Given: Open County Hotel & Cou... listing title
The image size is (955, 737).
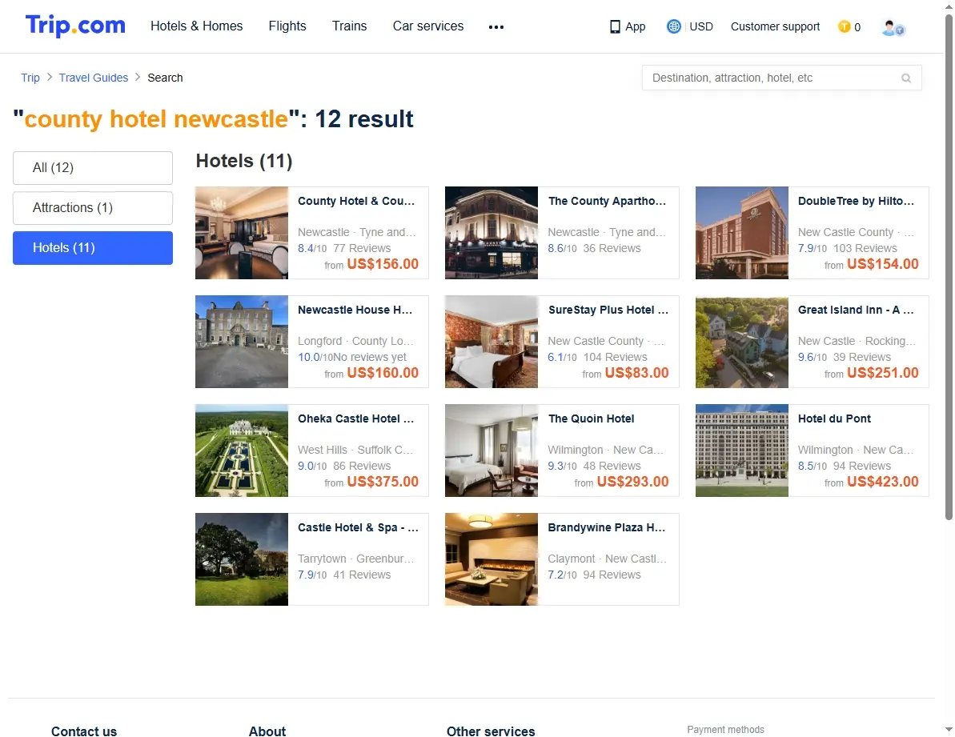Looking at the screenshot, I should pos(356,202).
